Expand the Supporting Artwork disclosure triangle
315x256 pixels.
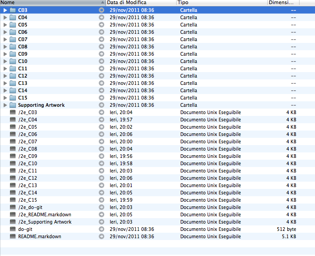5,105
